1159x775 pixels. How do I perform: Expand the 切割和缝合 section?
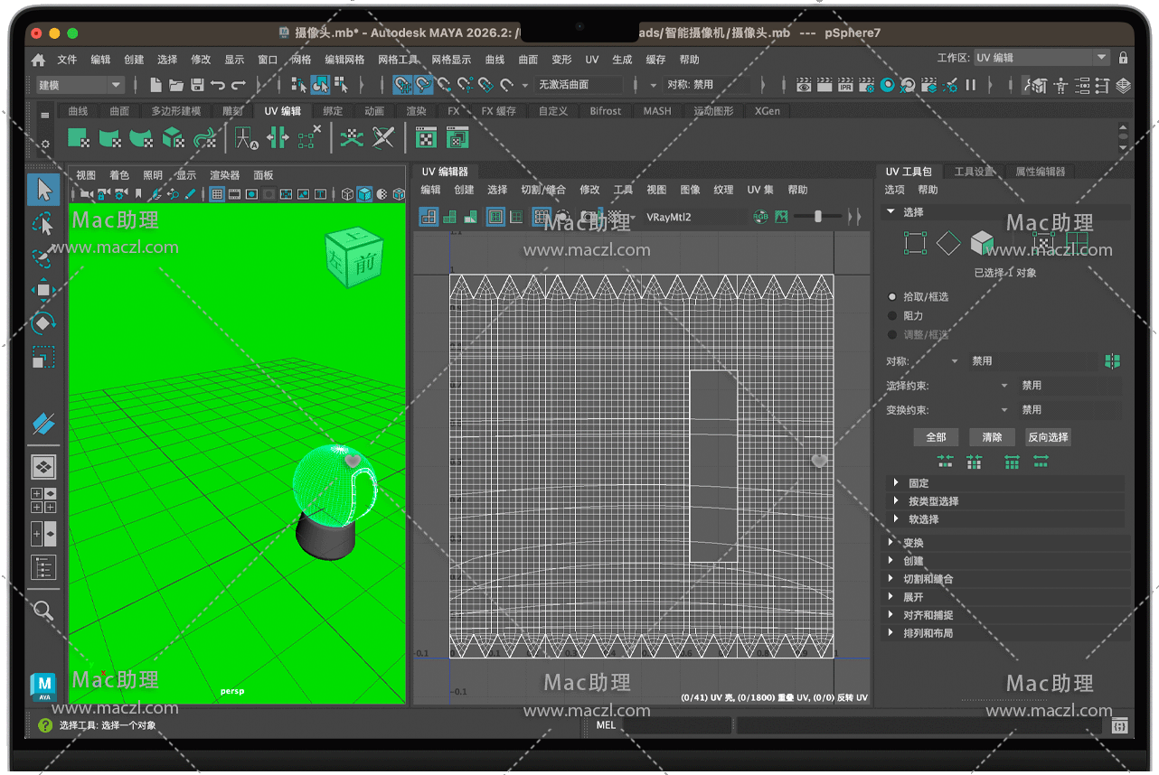928,579
